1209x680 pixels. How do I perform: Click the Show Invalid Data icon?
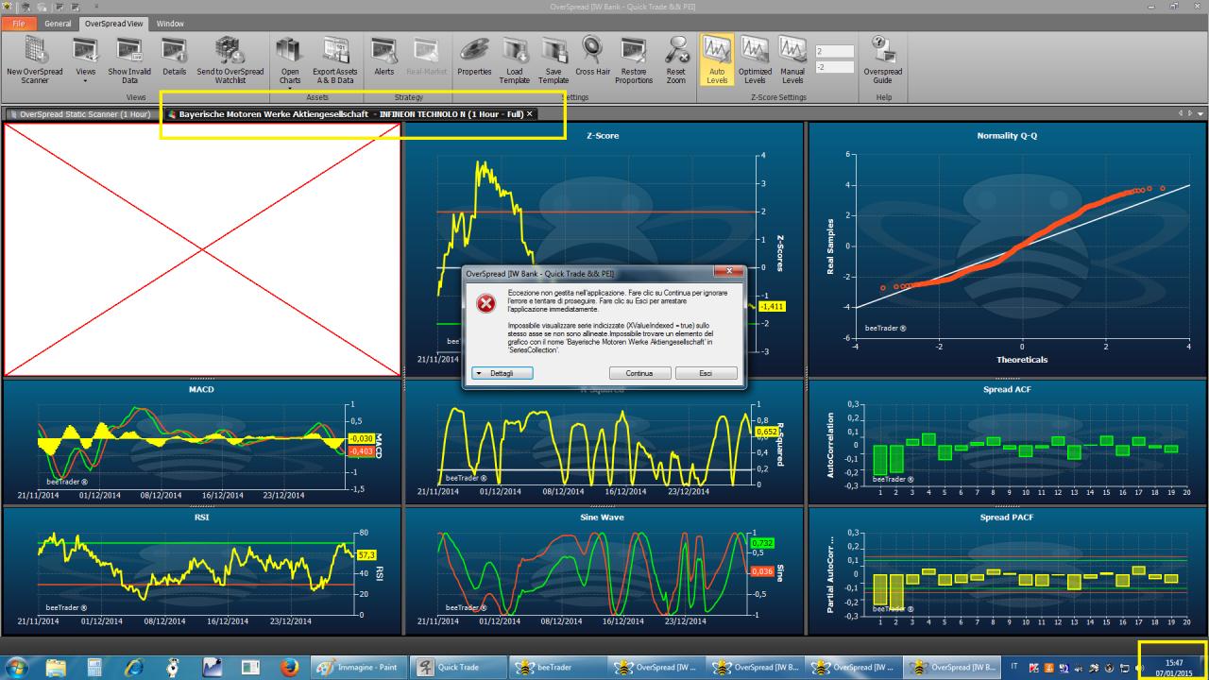[130, 60]
